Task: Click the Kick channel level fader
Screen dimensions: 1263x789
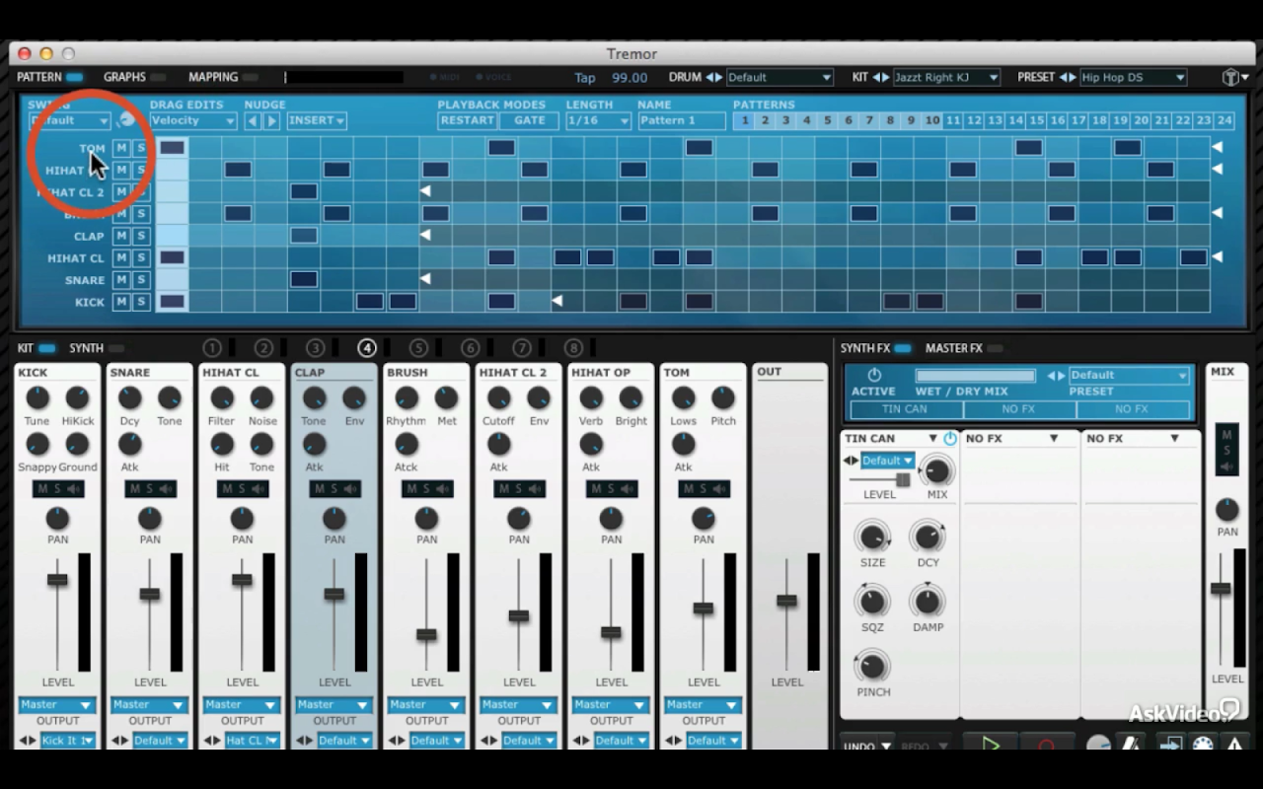Action: point(57,579)
